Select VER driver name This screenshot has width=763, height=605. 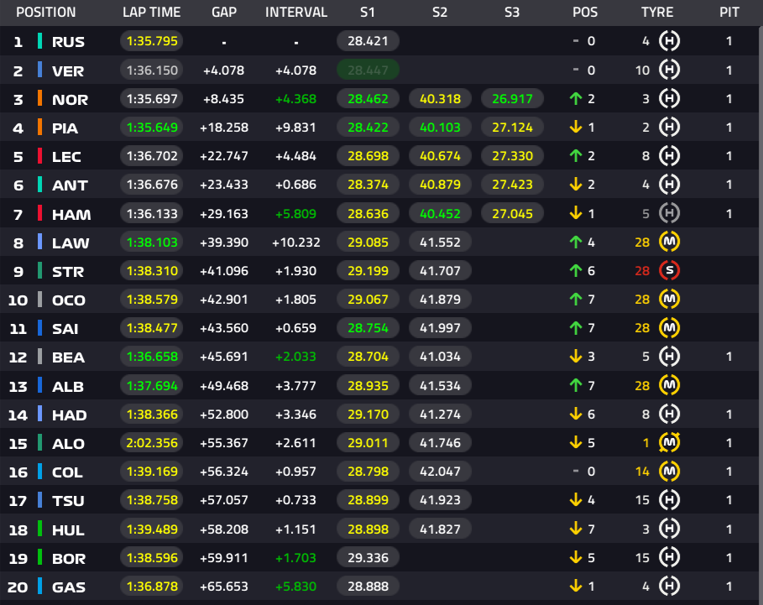pos(68,71)
